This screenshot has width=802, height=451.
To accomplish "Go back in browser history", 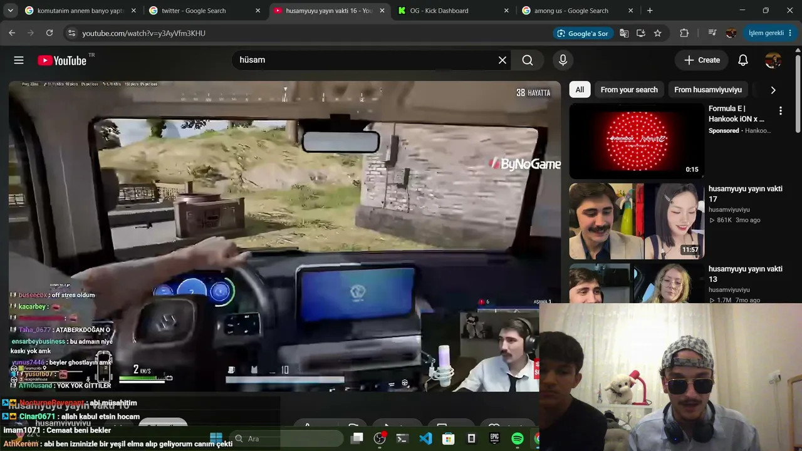I will click(x=12, y=33).
